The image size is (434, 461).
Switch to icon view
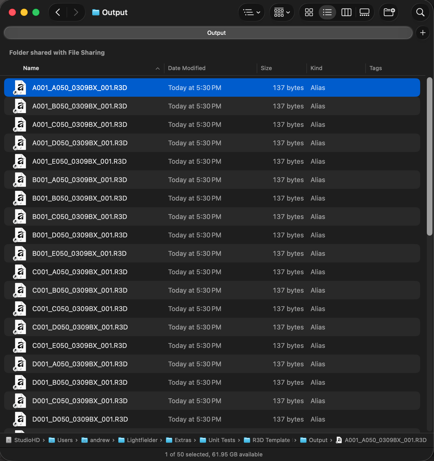(309, 12)
